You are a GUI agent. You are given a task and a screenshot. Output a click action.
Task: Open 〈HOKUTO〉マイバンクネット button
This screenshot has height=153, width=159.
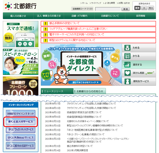pos(21,114)
